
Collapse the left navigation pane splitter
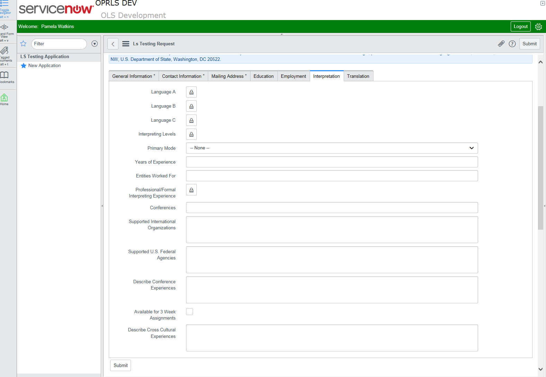(102, 206)
